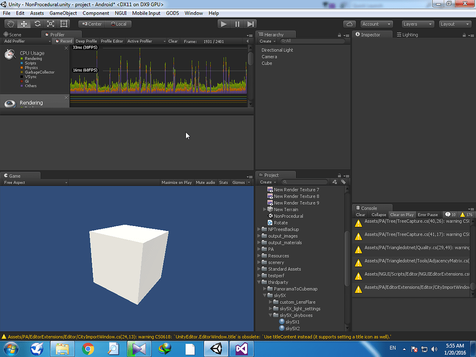This screenshot has width=476, height=357.
Task: Toggle the profiler Record button
Action: [64, 41]
